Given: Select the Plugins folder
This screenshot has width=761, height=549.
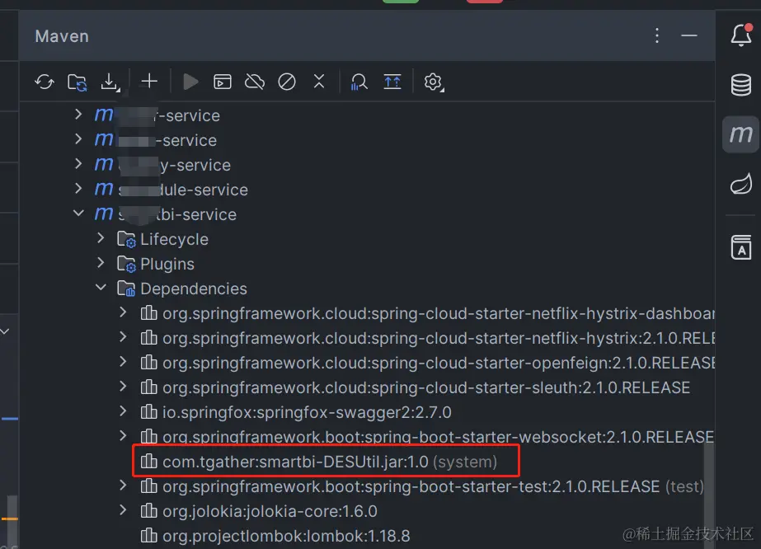Looking at the screenshot, I should point(156,264).
